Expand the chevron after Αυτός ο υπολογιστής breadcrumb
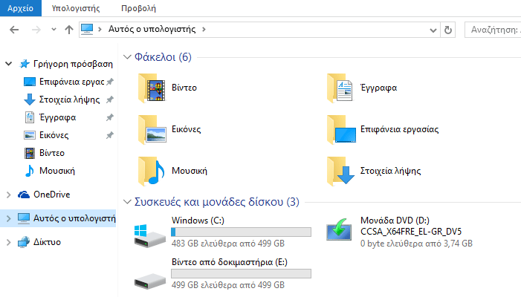 click(204, 29)
